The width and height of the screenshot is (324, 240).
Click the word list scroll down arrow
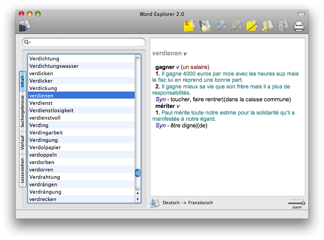pyautogui.click(x=137, y=199)
